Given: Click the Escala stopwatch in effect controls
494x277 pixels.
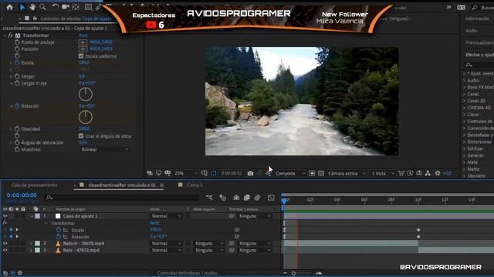Looking at the screenshot, I should point(17,63).
